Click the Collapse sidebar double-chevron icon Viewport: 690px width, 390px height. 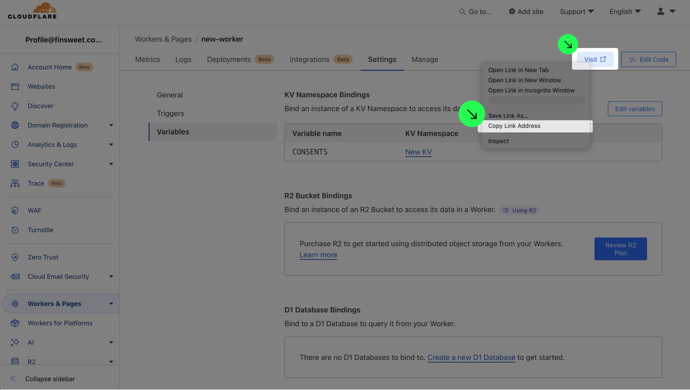13,379
